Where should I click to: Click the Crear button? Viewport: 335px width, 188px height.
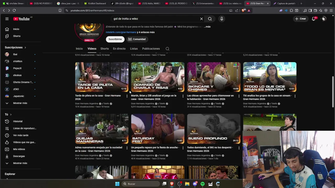click(x=300, y=19)
